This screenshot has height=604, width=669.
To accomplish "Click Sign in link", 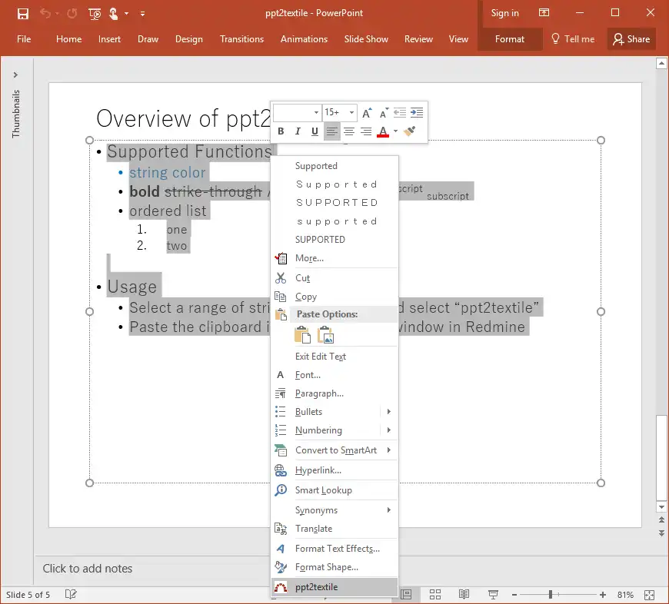I will tap(504, 13).
